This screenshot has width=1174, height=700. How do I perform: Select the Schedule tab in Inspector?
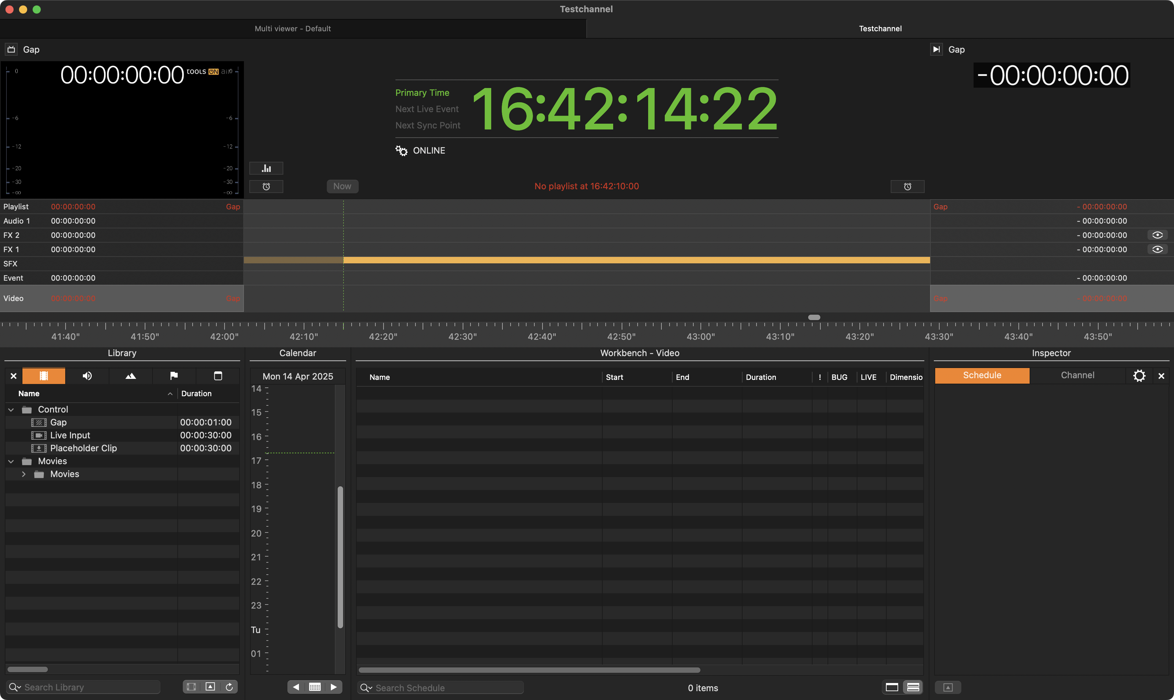click(982, 375)
